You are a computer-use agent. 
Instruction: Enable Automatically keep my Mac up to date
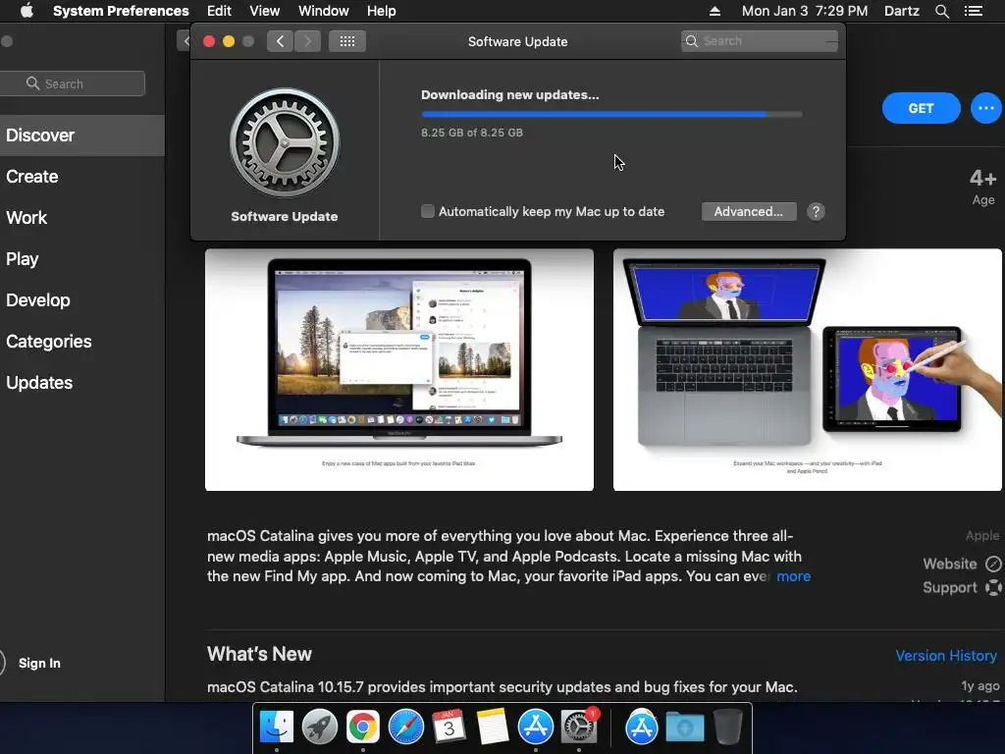tap(428, 211)
